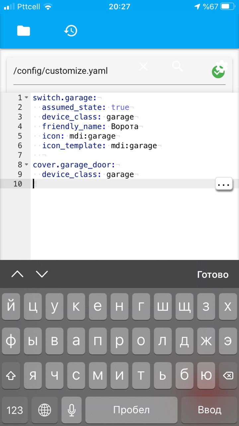Tap the х key

click(x=228, y=307)
